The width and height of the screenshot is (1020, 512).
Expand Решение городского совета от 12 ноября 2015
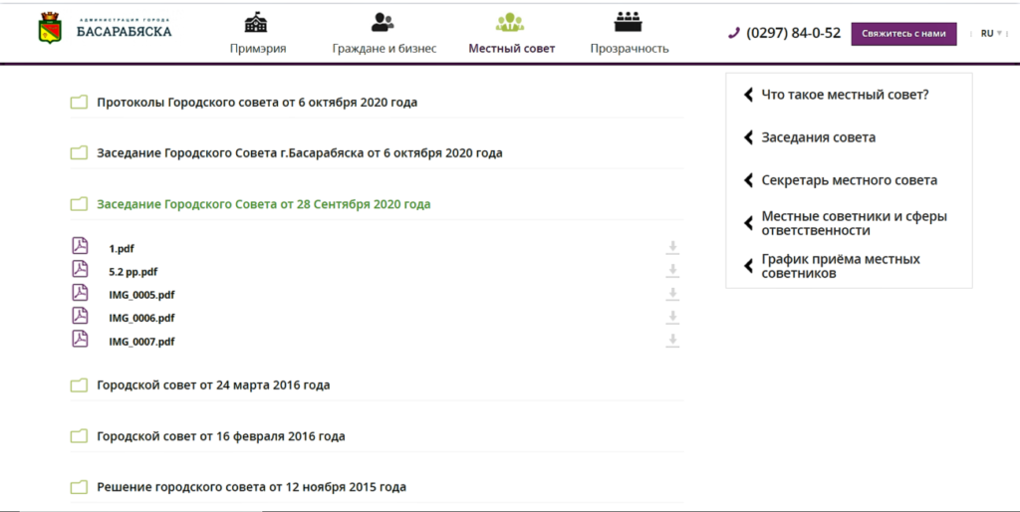(251, 487)
